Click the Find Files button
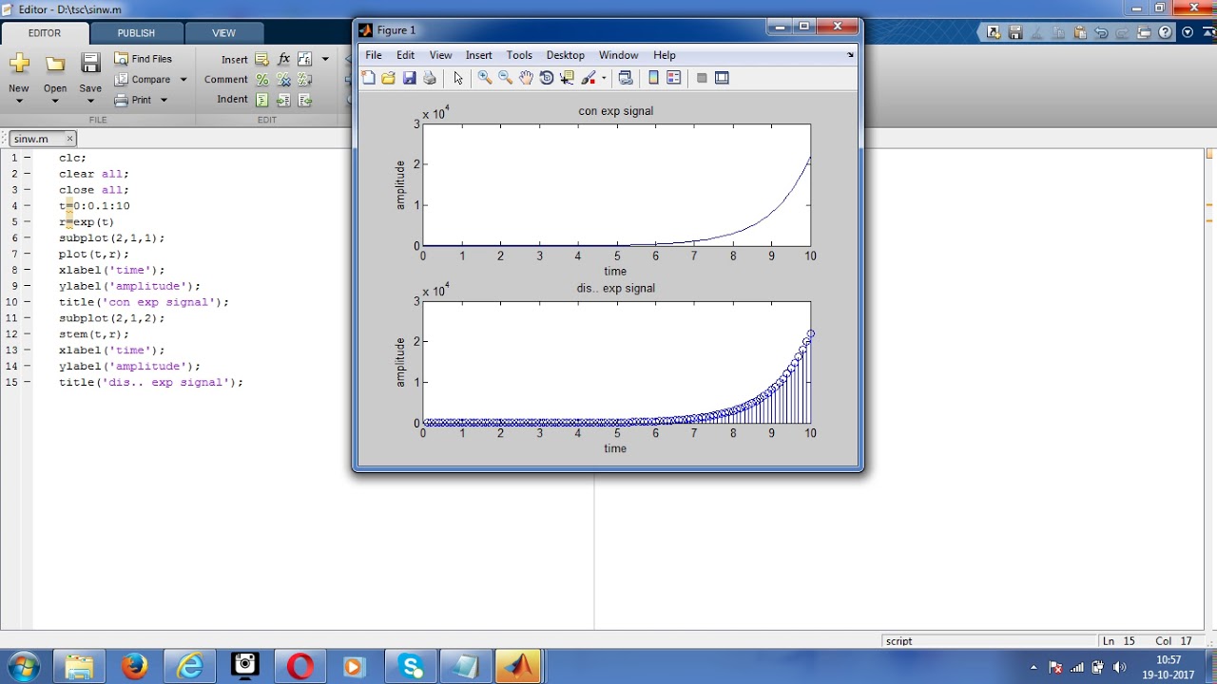This screenshot has width=1217, height=684. pyautogui.click(x=144, y=59)
